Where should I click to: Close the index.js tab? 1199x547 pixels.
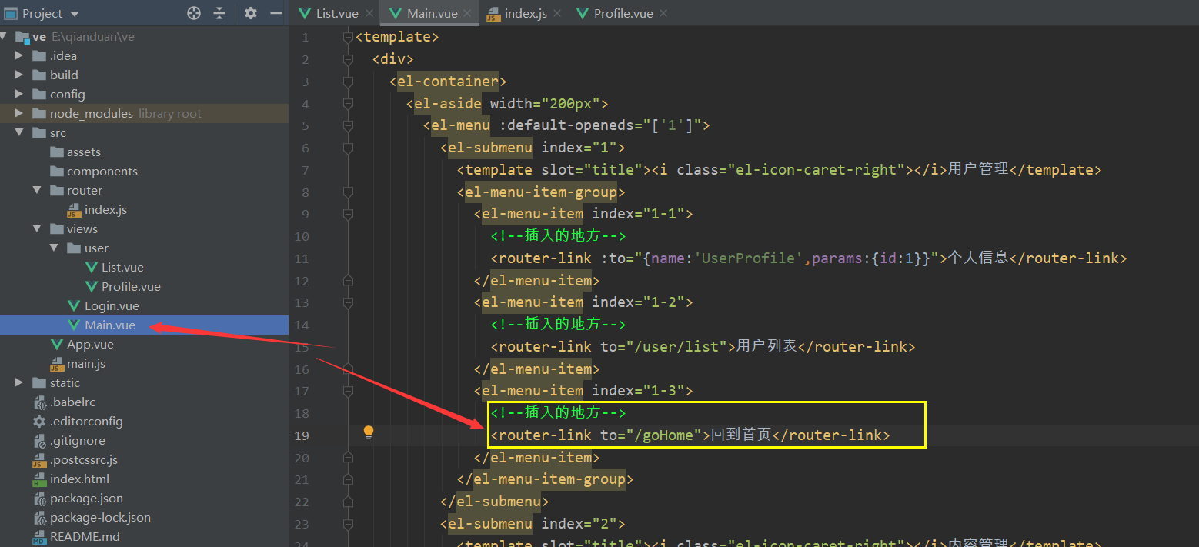coord(557,13)
